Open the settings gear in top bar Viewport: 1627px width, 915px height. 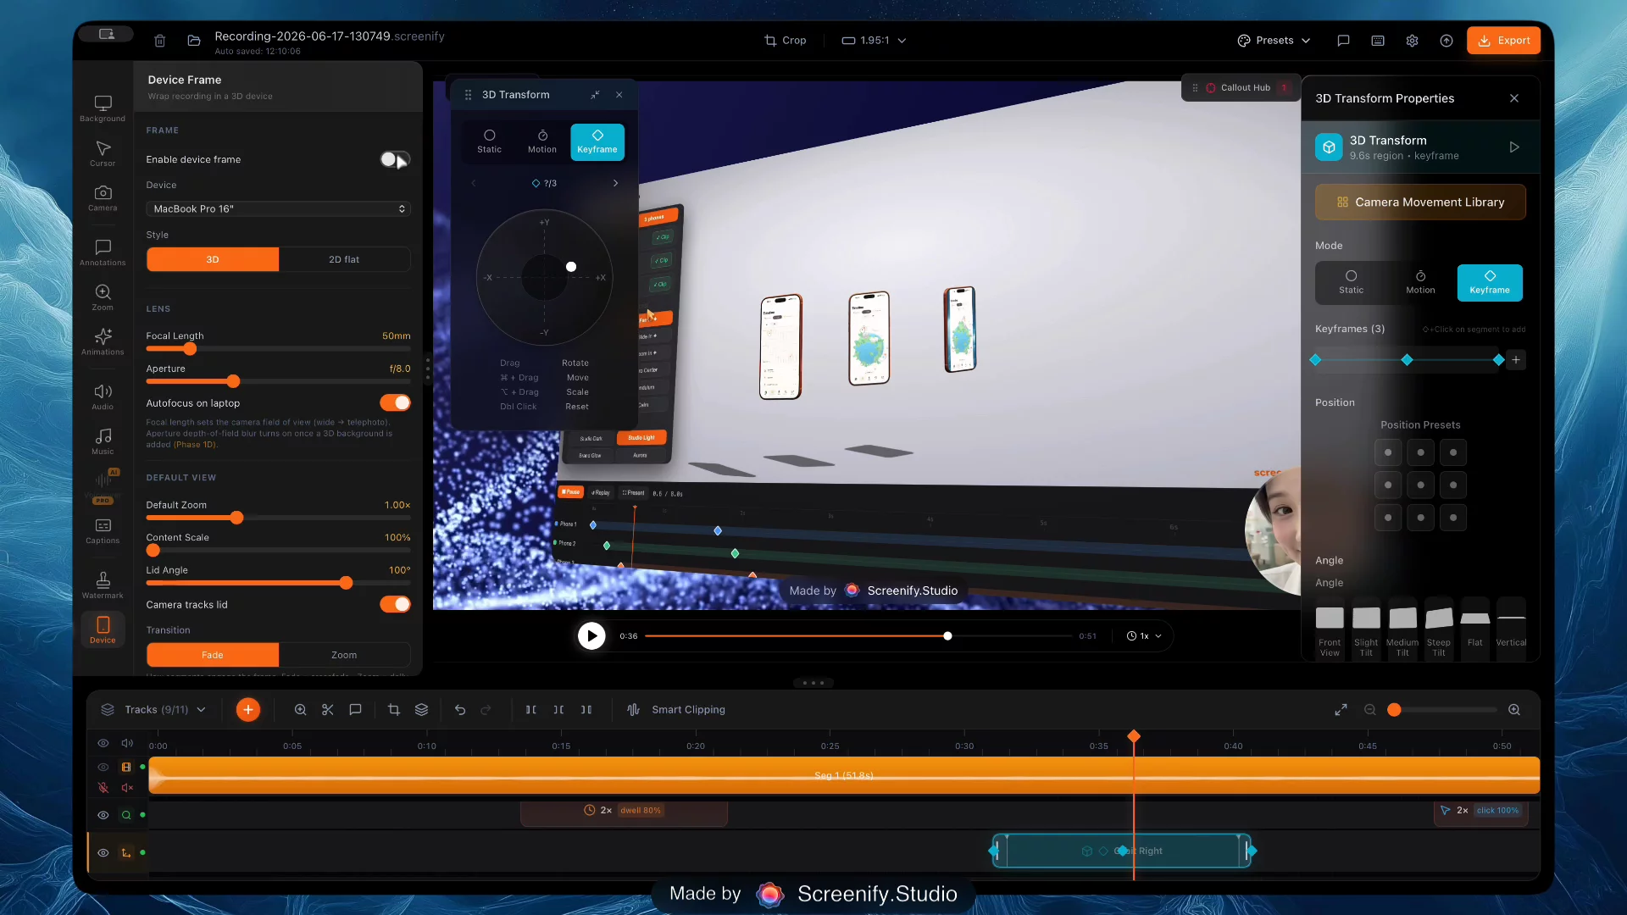1412,41
